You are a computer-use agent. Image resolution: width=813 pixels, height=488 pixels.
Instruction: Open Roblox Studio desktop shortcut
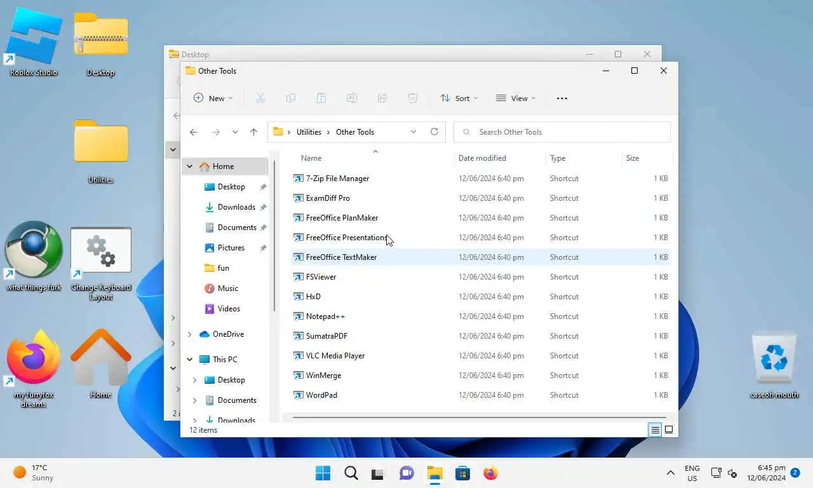click(34, 41)
